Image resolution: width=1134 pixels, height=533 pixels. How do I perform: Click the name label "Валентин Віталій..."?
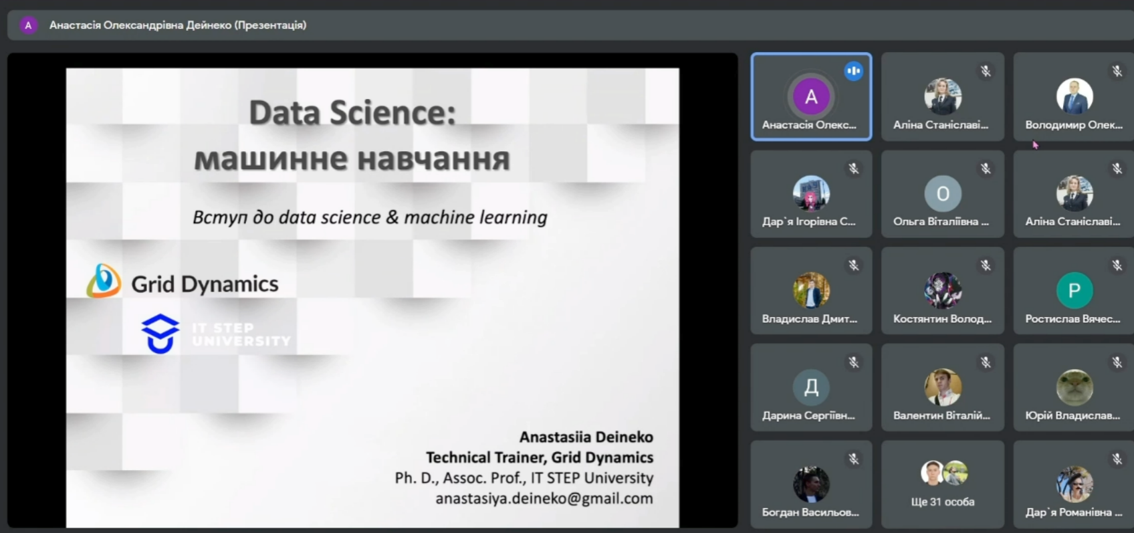click(941, 415)
